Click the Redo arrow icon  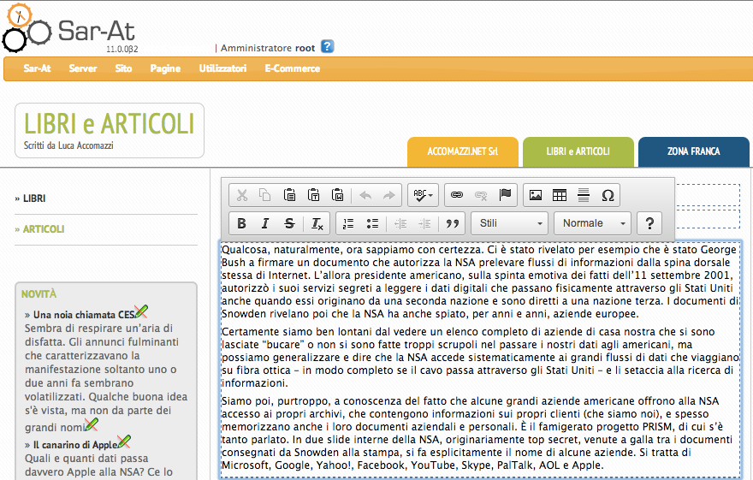point(389,195)
